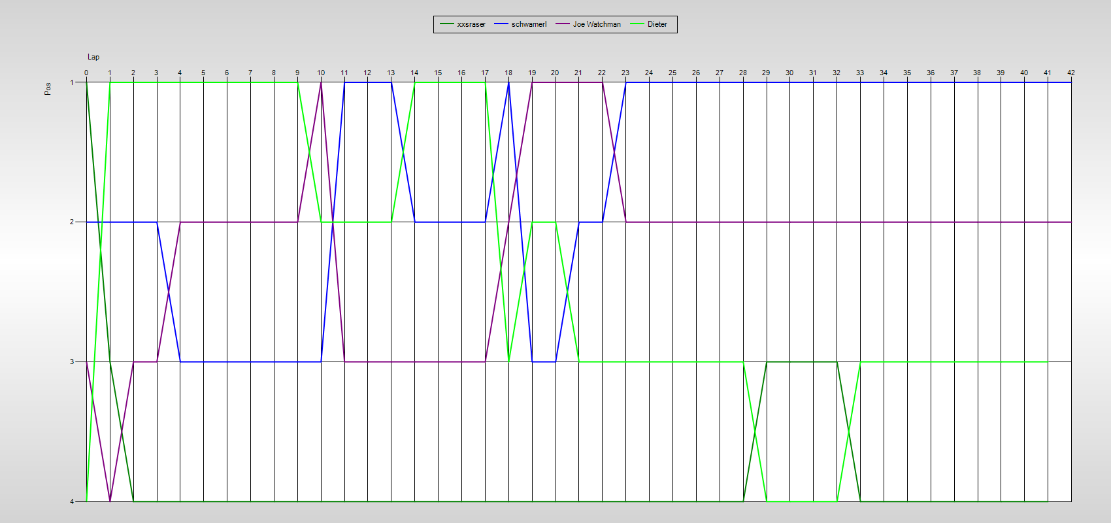The height and width of the screenshot is (523, 1111).
Task: Select position 4 on the Pos axis
Action: point(72,501)
